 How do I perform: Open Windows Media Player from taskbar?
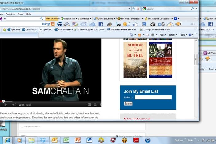click(19, 140)
